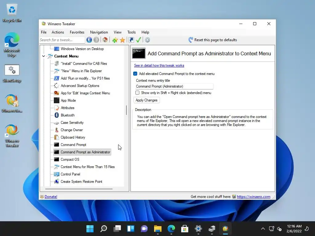Click the tree horizontal scrollbar

79,189
